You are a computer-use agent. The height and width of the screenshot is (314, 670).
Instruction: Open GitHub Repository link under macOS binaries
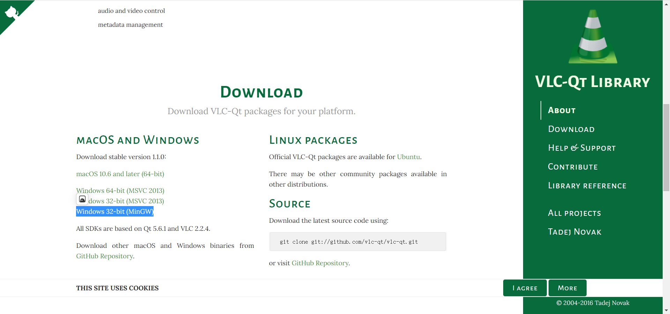click(x=105, y=256)
